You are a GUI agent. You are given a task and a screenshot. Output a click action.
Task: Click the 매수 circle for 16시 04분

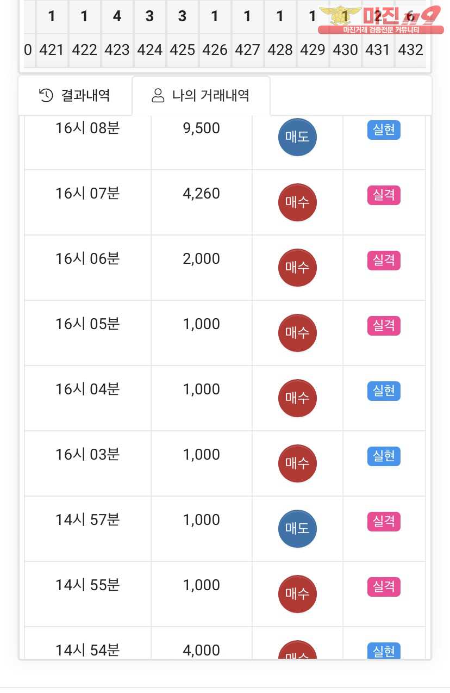pyautogui.click(x=297, y=398)
